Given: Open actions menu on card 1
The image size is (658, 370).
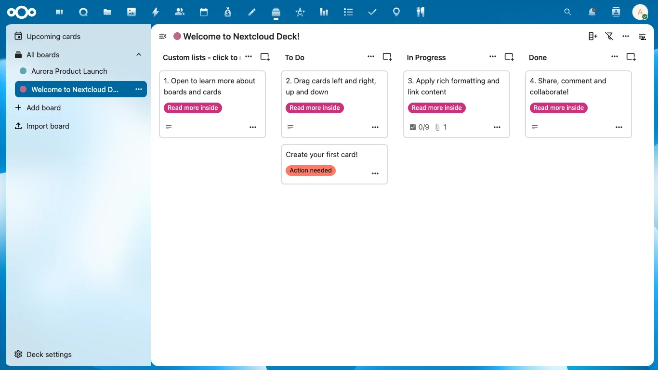Looking at the screenshot, I should [253, 127].
